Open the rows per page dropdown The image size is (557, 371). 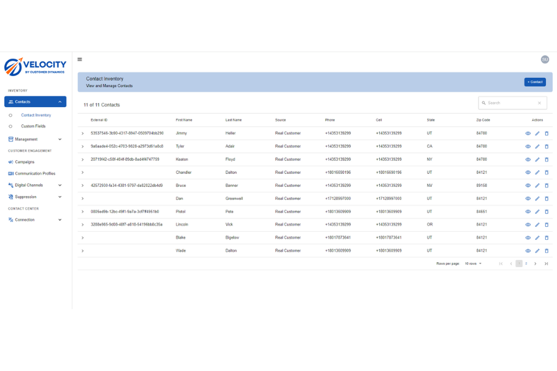(473, 264)
